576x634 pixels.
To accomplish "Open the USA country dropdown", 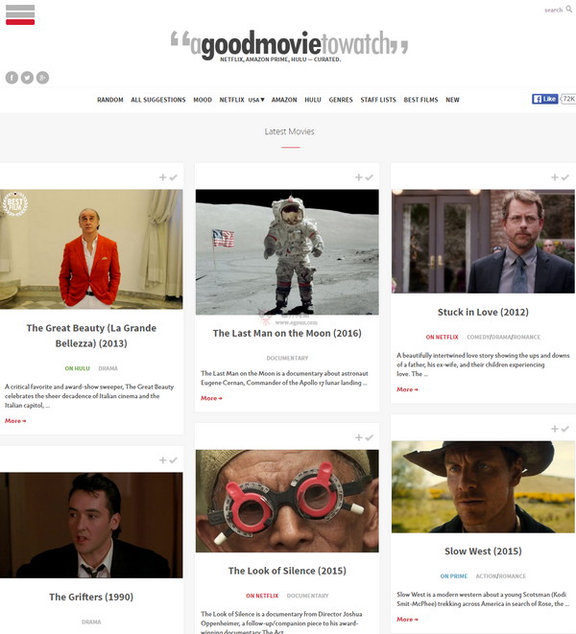I will coord(256,100).
